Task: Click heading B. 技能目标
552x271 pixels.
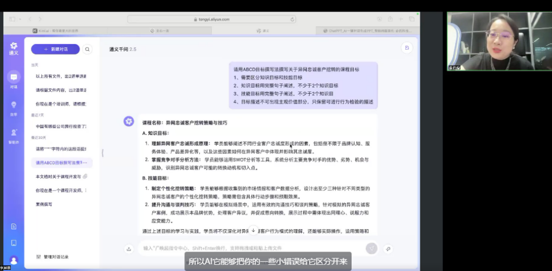Action: (156, 178)
